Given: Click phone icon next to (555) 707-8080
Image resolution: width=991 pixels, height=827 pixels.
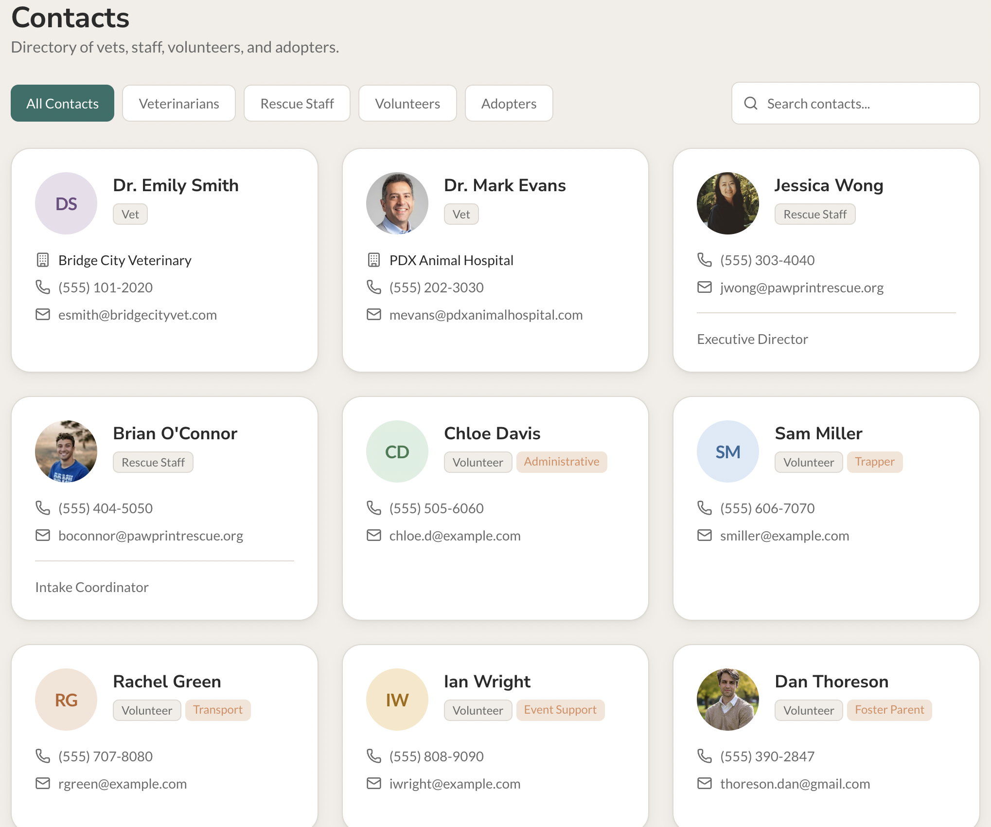Looking at the screenshot, I should click(43, 756).
